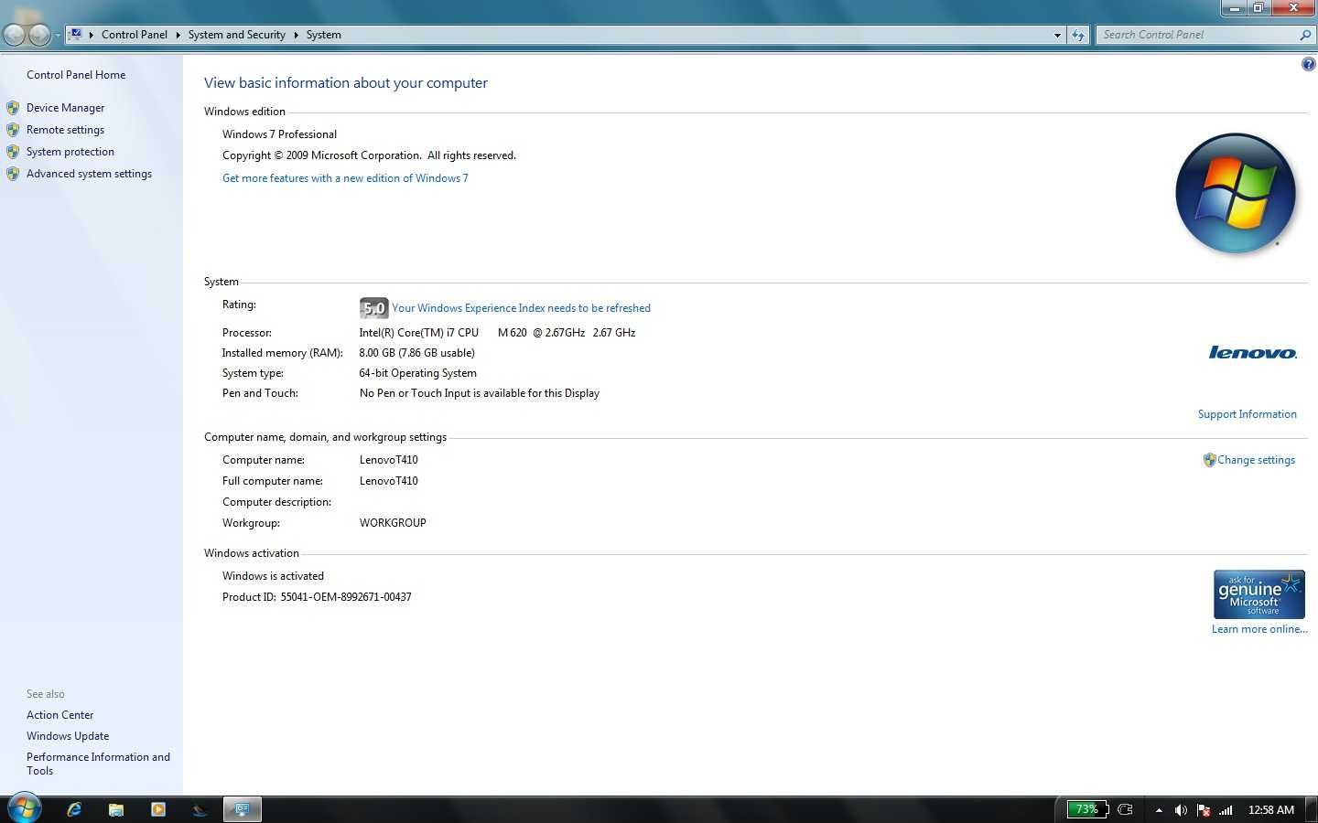This screenshot has height=823, width=1318.
Task: Expand the arrow after System and Security
Action: [296, 35]
